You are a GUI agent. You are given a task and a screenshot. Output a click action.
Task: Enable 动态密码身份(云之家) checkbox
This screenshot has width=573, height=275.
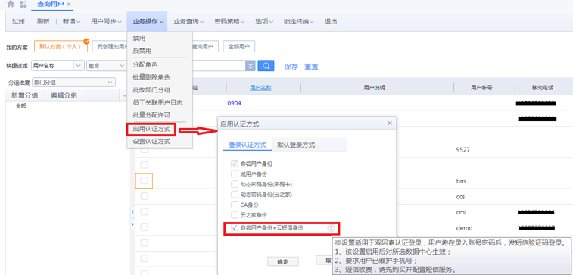point(234,195)
